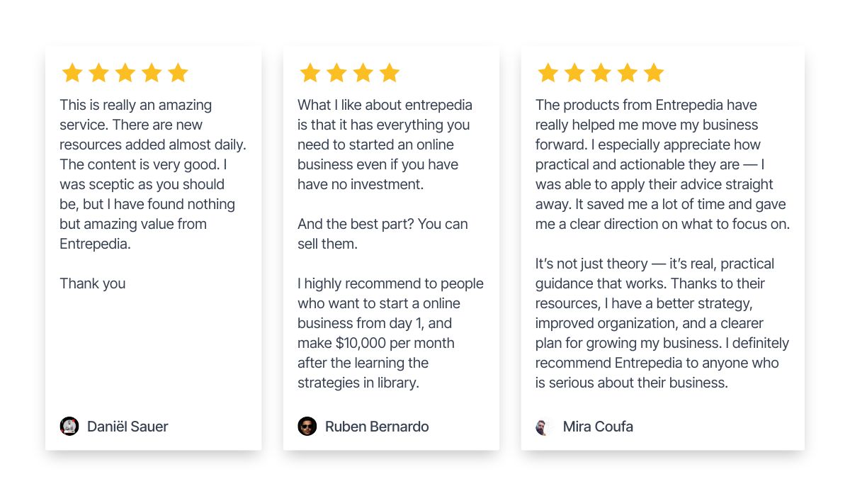Click the third star in Mira Coufa's rating
The height and width of the screenshot is (496, 850).
(601, 73)
